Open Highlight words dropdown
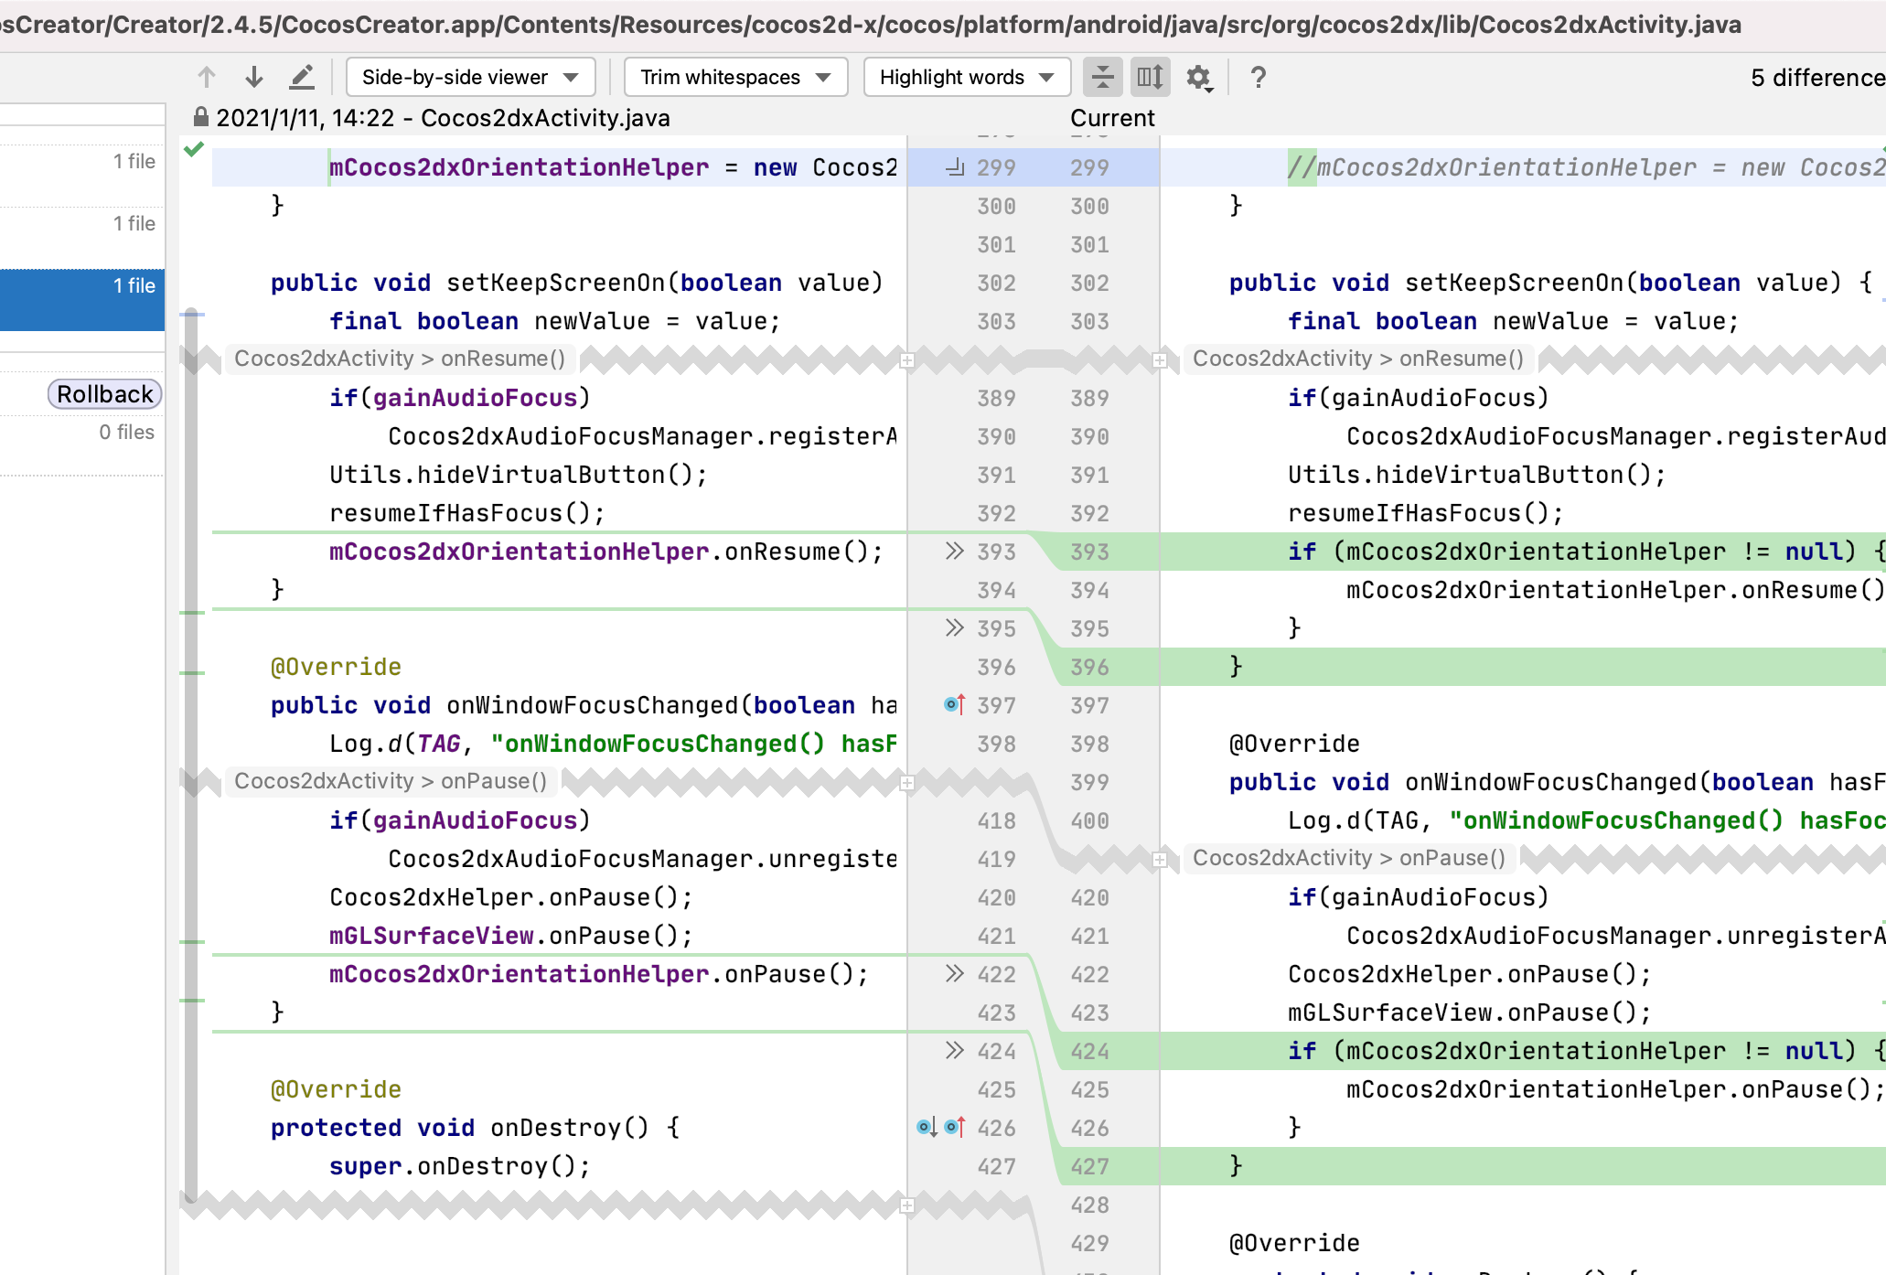Screen dimensions: 1886x1275 pyautogui.click(x=967, y=78)
